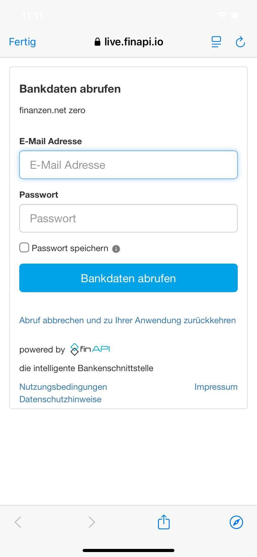This screenshot has height=557, width=257.
Task: Tap the home indicator bar
Action: pos(128,550)
